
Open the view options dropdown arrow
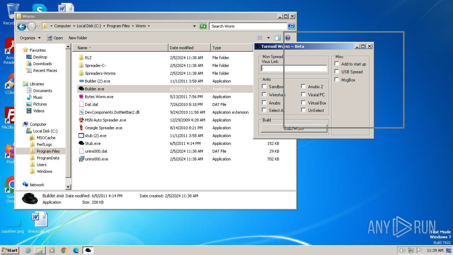268,38
